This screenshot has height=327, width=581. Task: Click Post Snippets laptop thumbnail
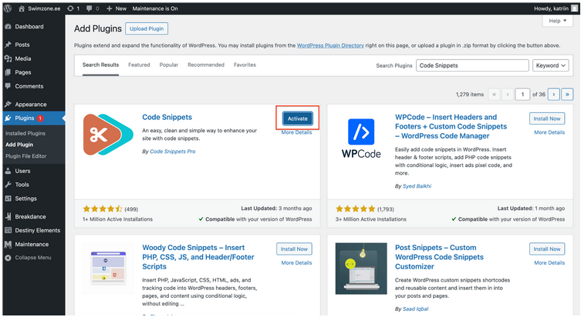coord(361,269)
